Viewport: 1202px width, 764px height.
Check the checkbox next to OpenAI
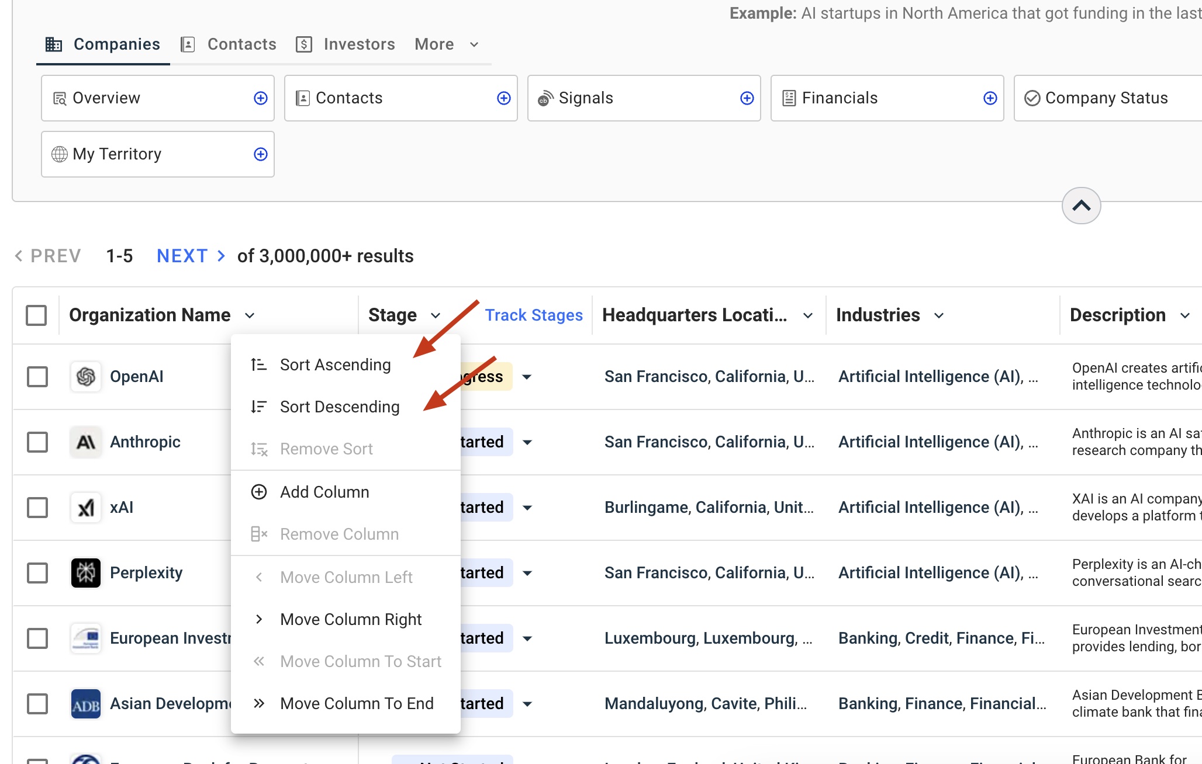point(37,376)
